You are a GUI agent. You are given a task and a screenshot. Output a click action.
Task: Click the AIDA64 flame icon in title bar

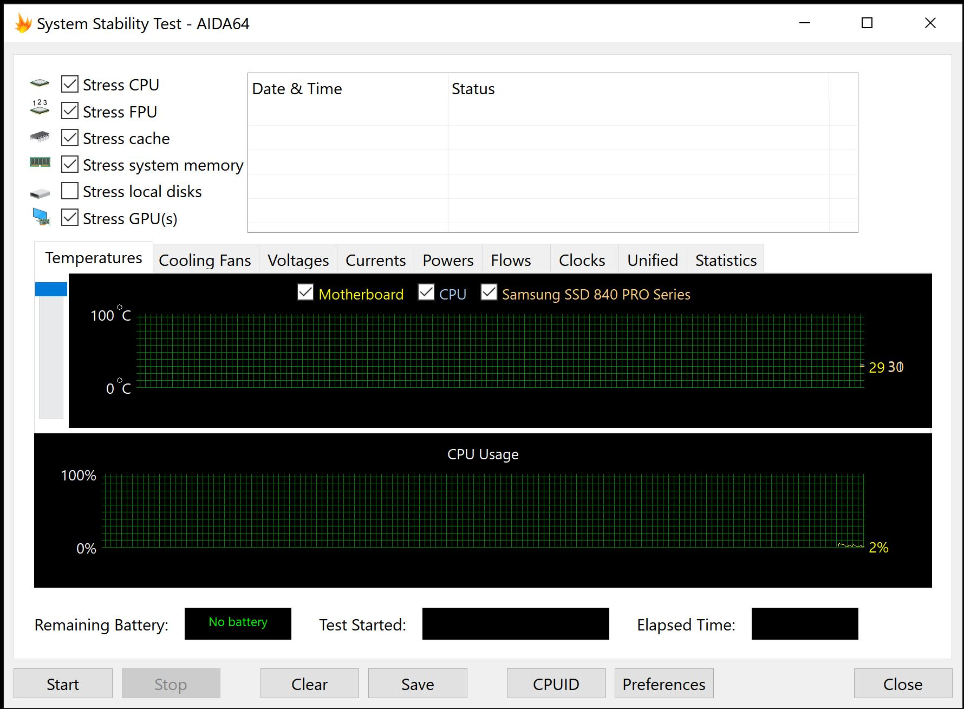(x=23, y=23)
